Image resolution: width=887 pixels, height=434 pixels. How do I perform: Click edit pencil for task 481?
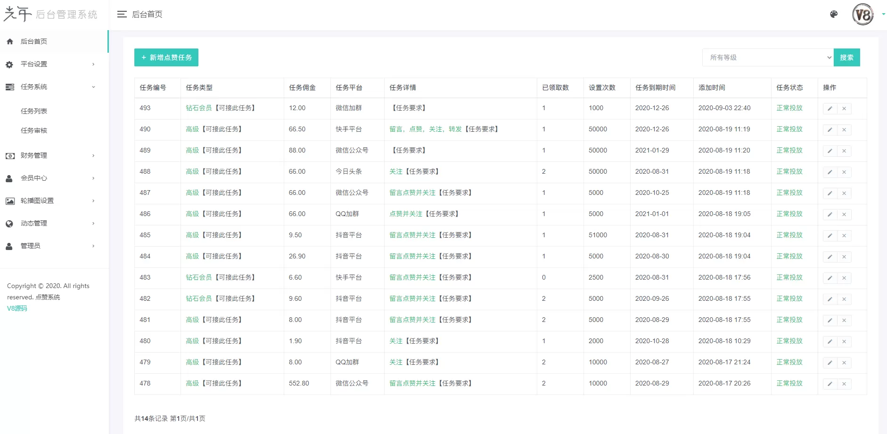coord(830,321)
